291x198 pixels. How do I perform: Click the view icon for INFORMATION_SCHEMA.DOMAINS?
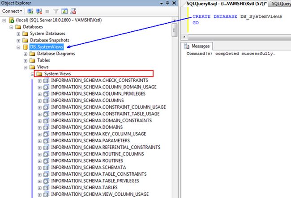point(46,127)
